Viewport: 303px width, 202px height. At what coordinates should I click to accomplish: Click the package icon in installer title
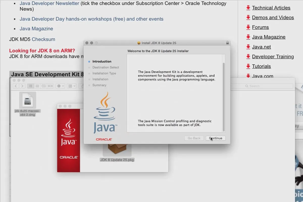pos(139,43)
